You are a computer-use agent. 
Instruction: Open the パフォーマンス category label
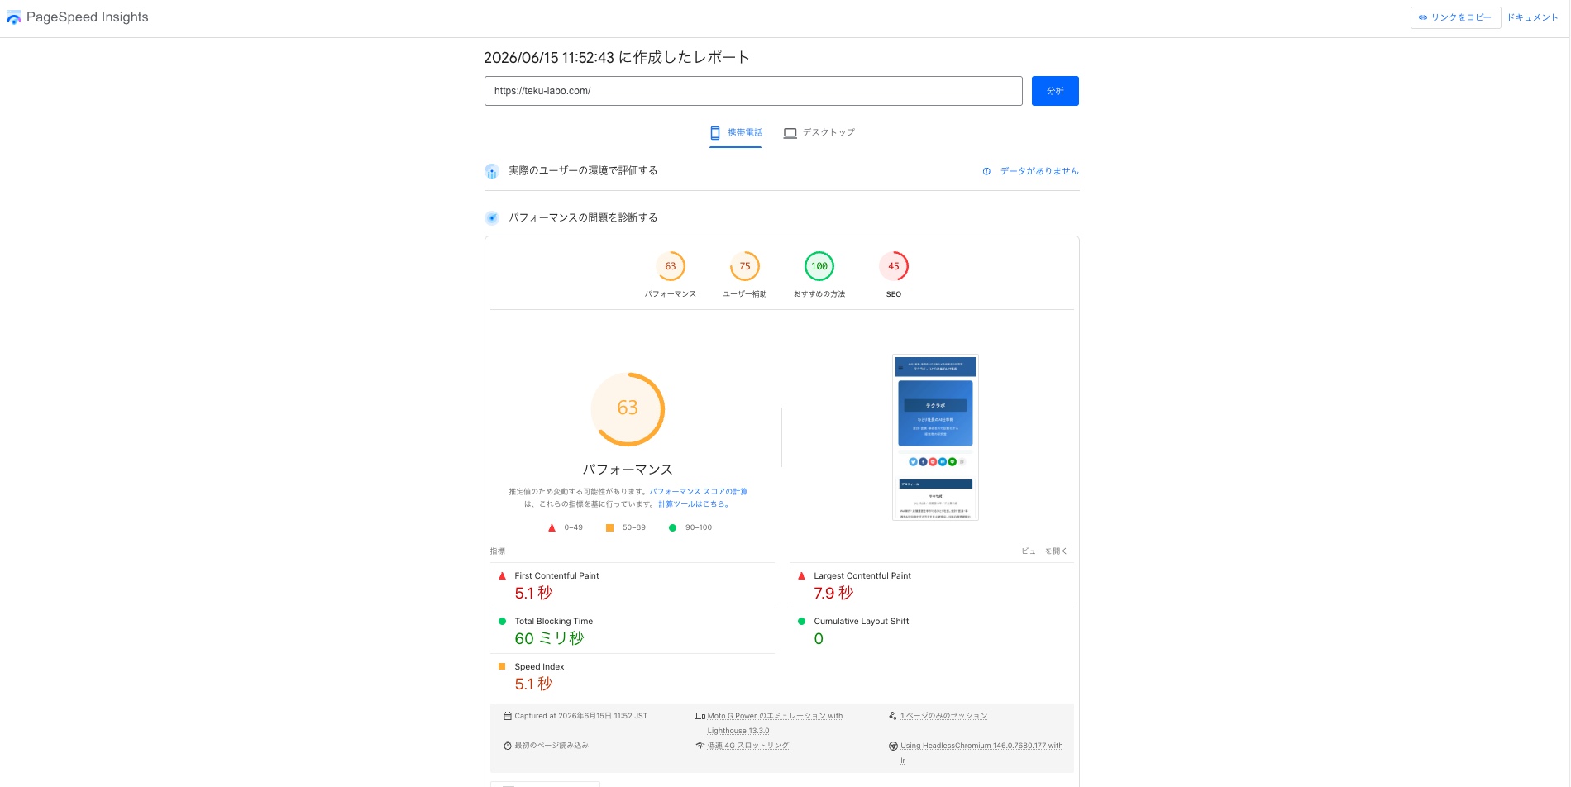(x=671, y=294)
